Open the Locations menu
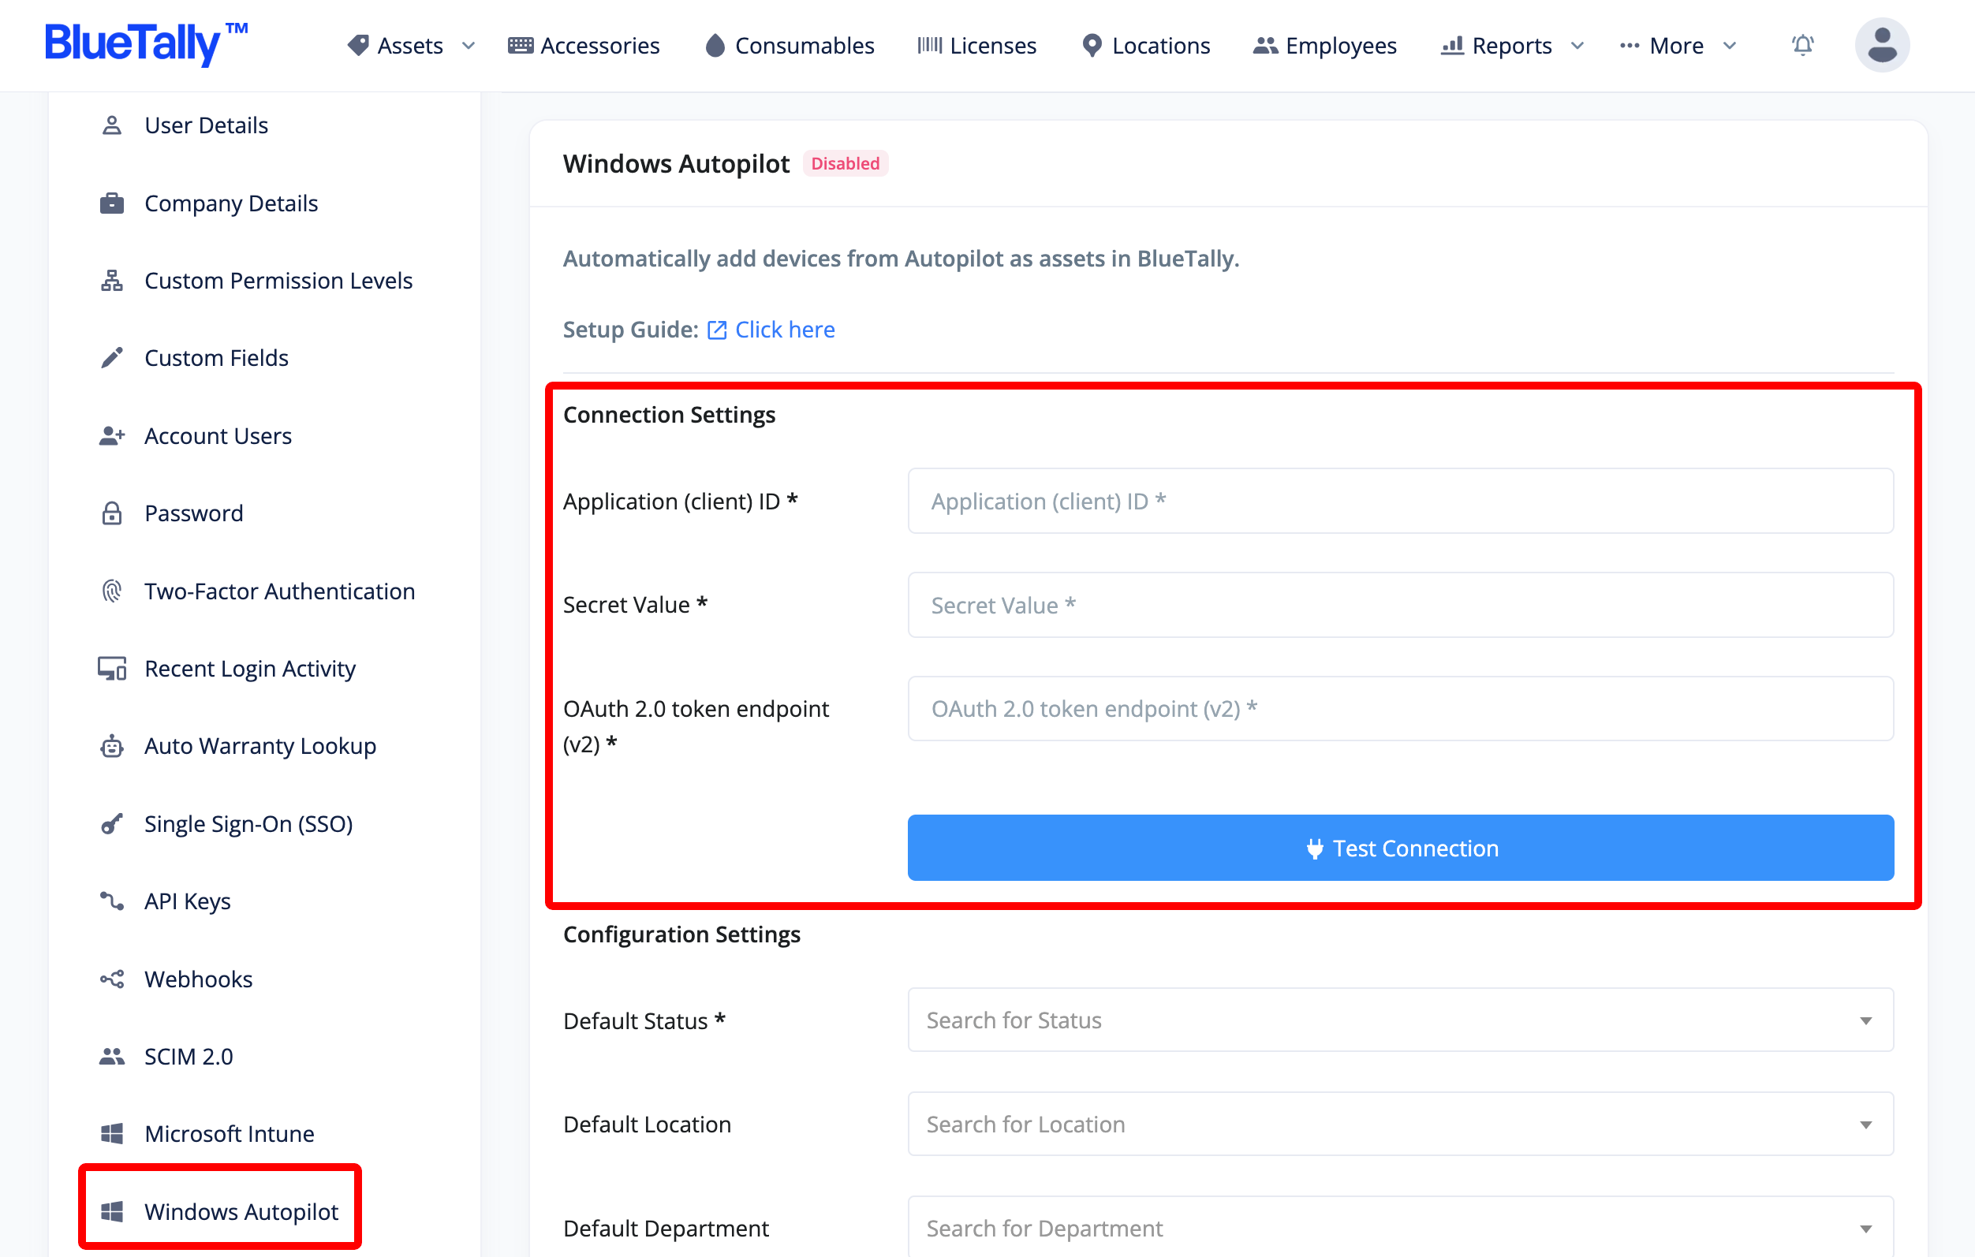The width and height of the screenshot is (1975, 1257). pyautogui.click(x=1147, y=45)
